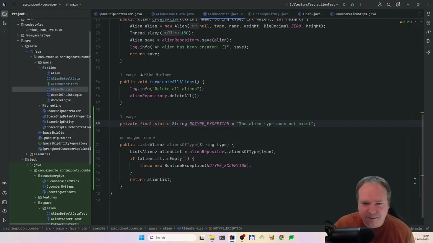Open the main hamburger menu
Image resolution: width=433 pixels, height=243 pixels.
click(14, 4)
